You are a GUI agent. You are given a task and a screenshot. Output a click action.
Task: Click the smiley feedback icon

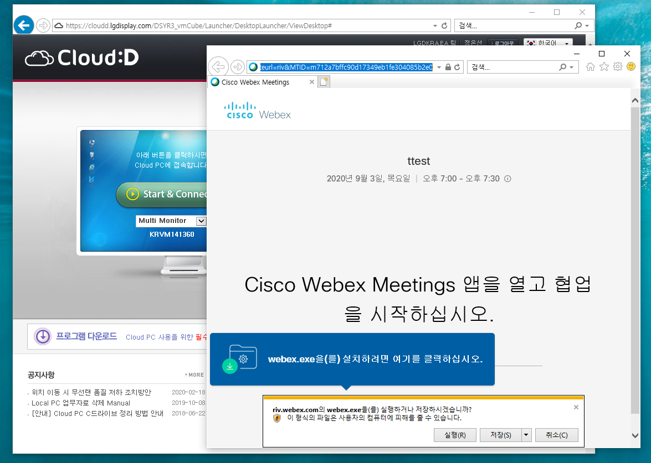click(631, 67)
